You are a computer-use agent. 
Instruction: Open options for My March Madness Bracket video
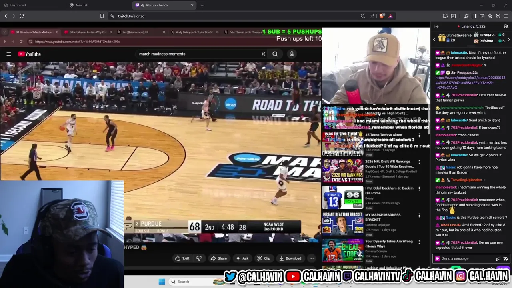click(419, 215)
